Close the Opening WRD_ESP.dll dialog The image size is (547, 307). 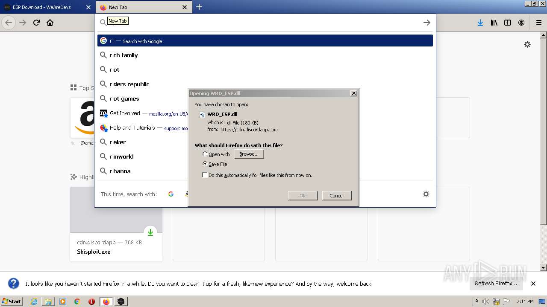[x=353, y=93]
